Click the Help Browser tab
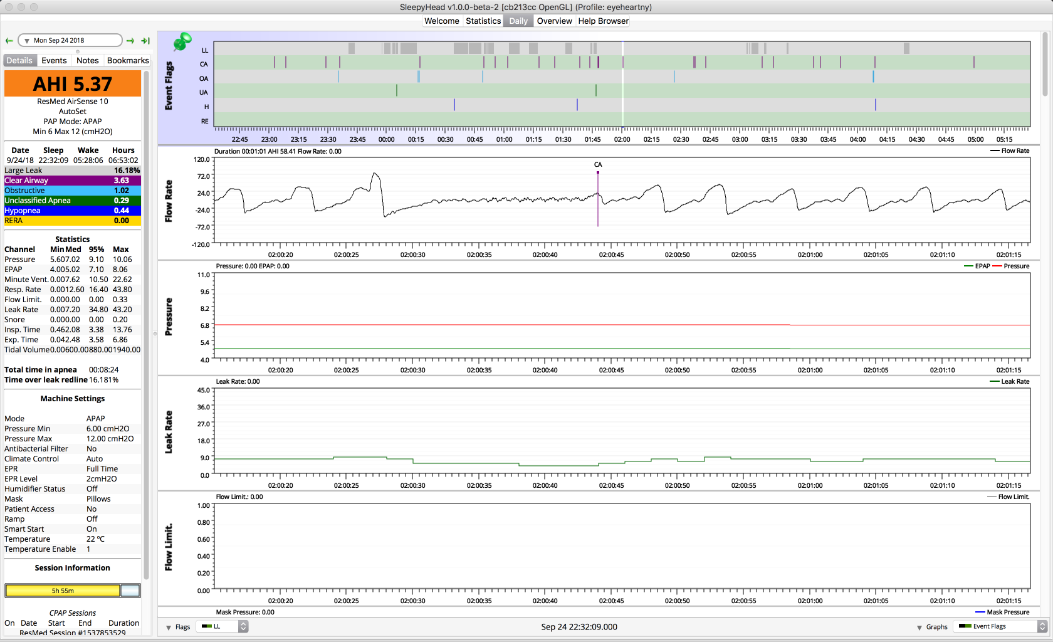 coord(603,21)
